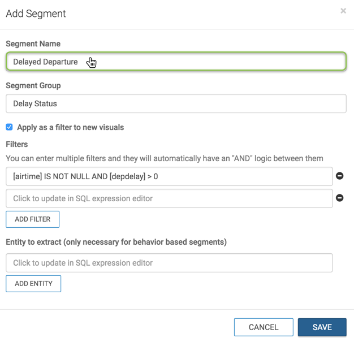Focus the Segment Name field
The height and width of the screenshot is (342, 354).
(x=176, y=62)
